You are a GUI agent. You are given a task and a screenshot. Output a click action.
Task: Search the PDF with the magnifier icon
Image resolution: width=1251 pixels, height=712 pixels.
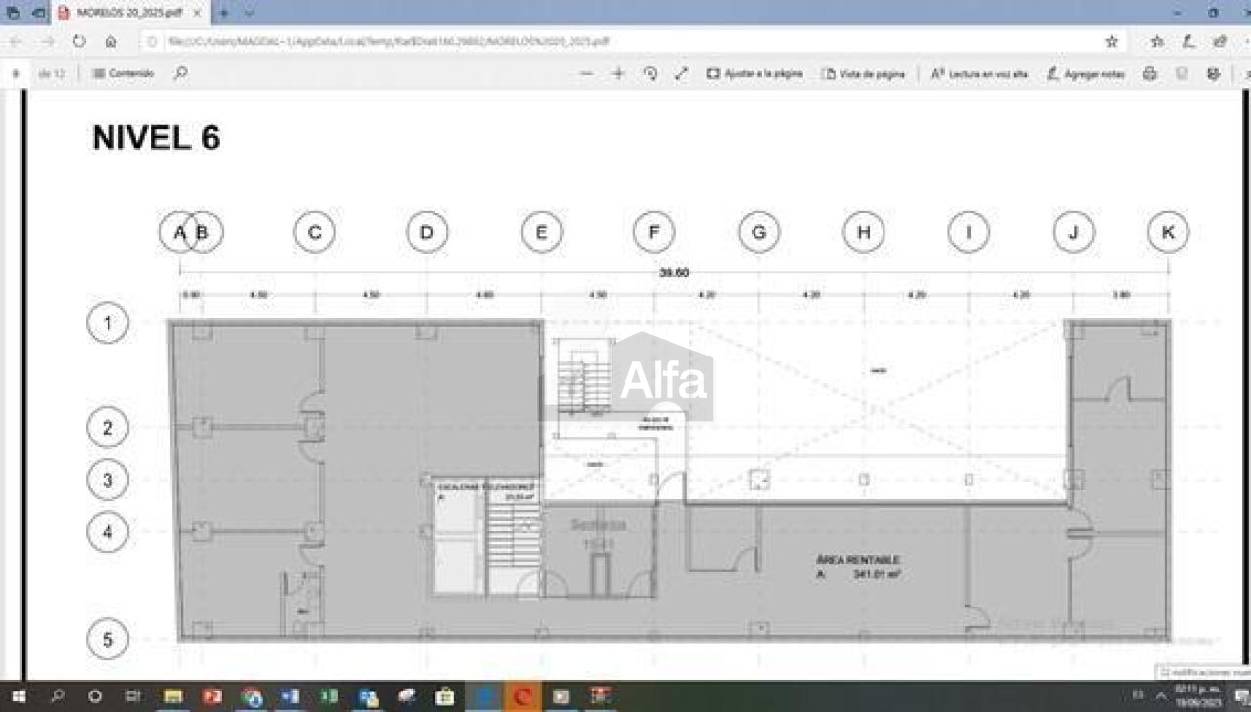point(180,73)
